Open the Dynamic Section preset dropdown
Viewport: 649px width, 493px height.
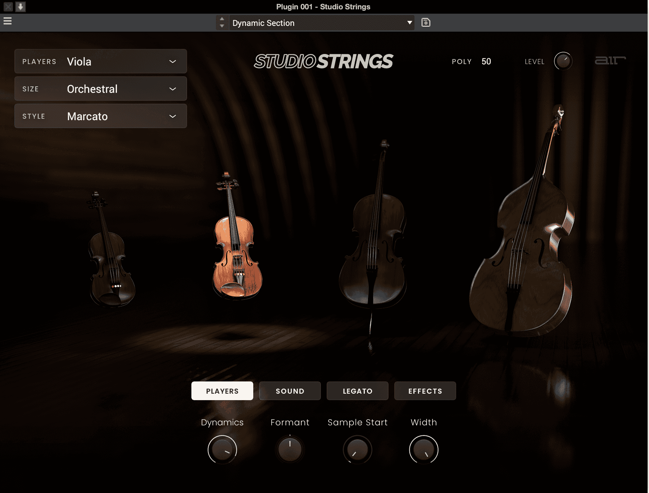[322, 23]
